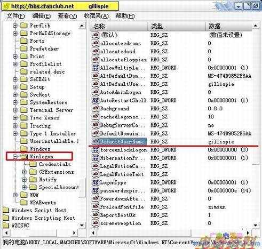Select the AutoRestartShell binary icon

[x=95, y=100]
